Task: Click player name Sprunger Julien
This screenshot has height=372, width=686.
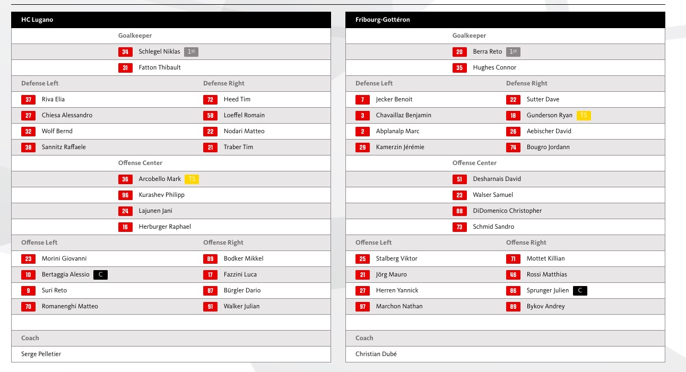Action: [x=548, y=290]
